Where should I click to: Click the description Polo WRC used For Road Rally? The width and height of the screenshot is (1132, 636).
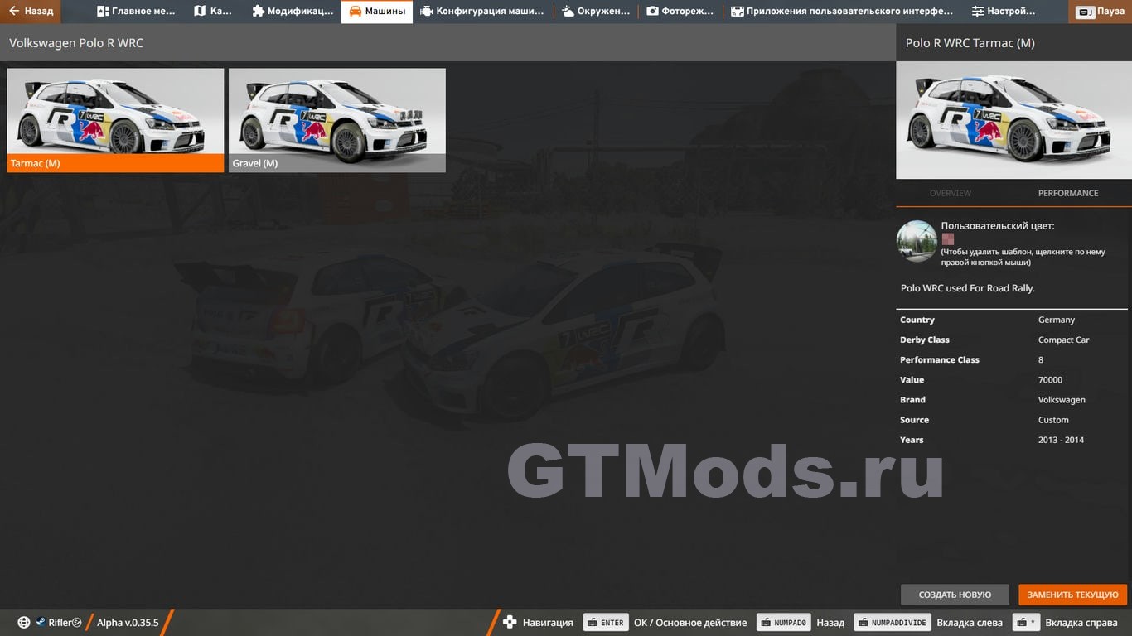pos(968,288)
